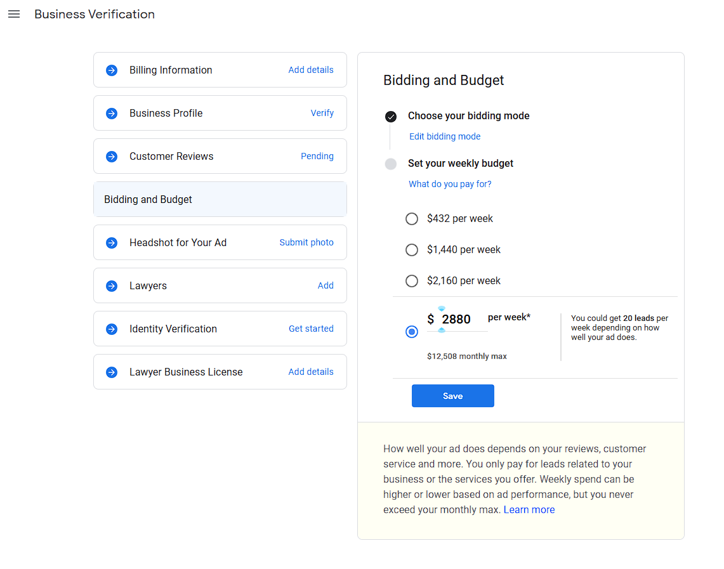Select the $432 per week budget option

tap(412, 219)
